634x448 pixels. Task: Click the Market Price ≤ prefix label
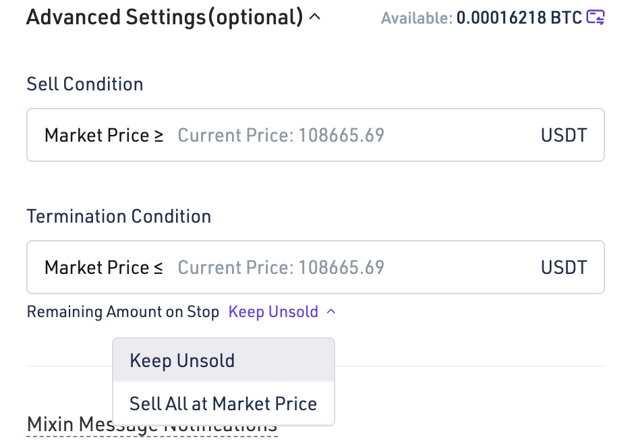tap(104, 267)
